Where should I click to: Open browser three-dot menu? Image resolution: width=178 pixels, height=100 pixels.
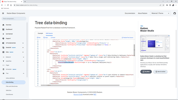176,5
